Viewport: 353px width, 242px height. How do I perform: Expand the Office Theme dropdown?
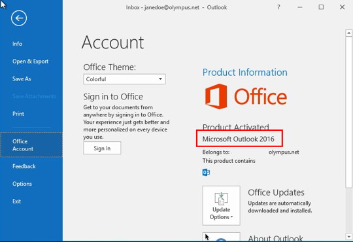[124, 79]
